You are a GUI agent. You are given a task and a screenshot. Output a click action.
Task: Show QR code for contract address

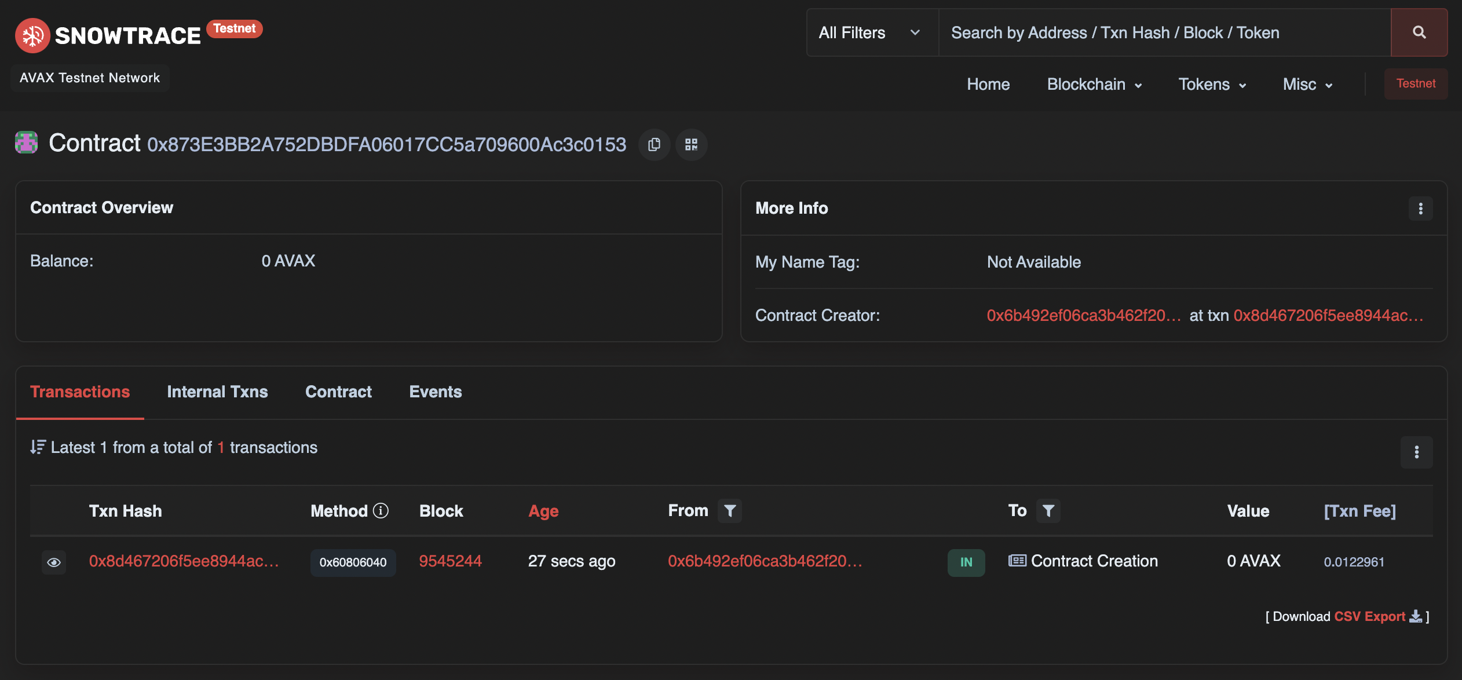(691, 145)
